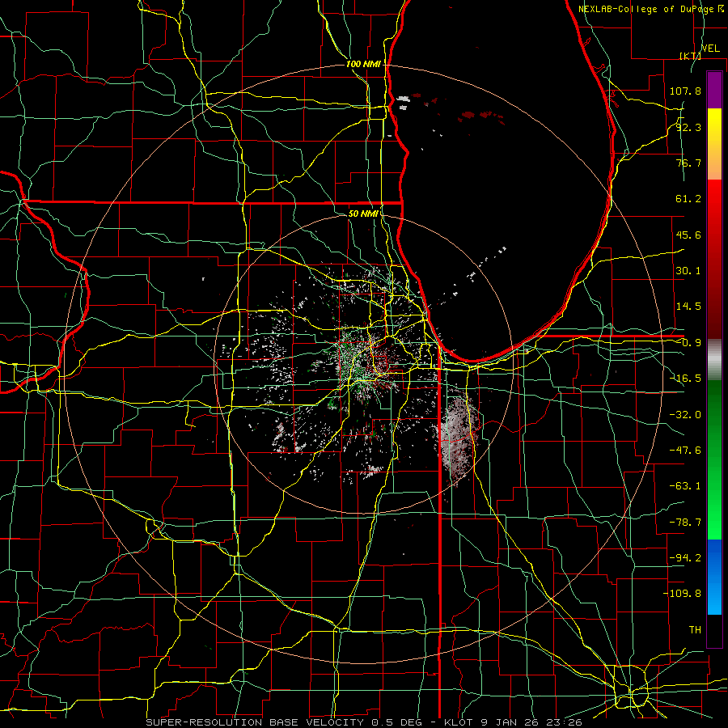728x728 pixels.
Task: Select the yellow-orange segment of the color bar
Action: [714, 144]
